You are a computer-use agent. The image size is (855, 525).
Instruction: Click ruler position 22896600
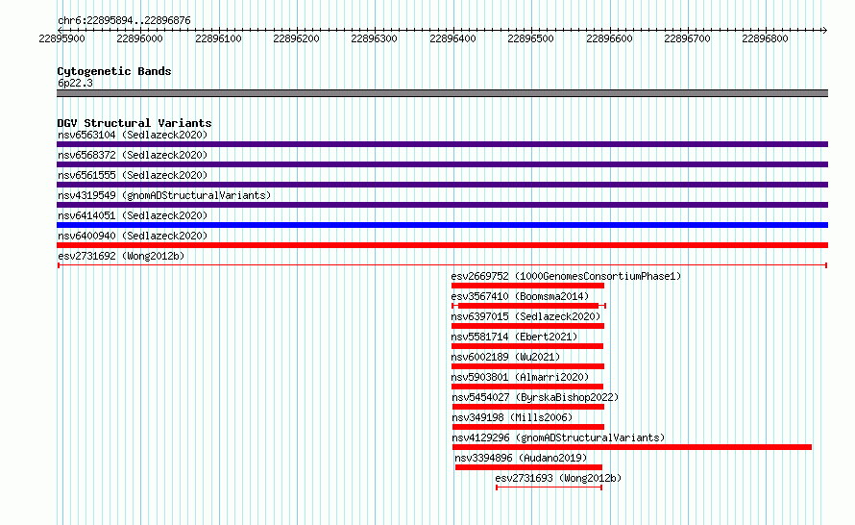[x=609, y=38]
